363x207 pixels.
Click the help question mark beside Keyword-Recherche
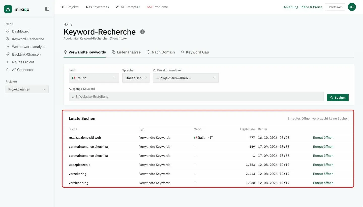(142, 32)
